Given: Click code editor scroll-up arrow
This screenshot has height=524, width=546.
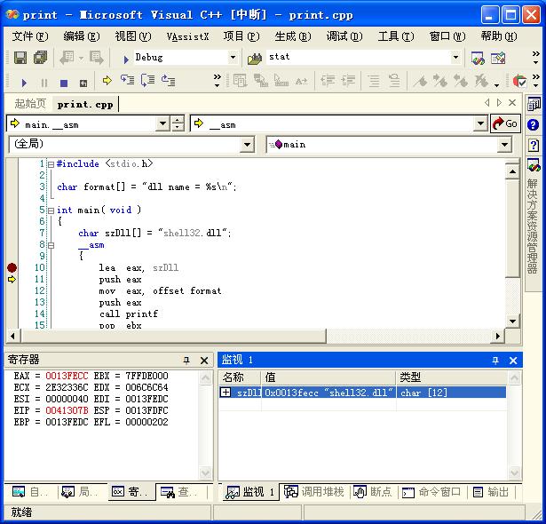Looking at the screenshot, I should tap(512, 171).
